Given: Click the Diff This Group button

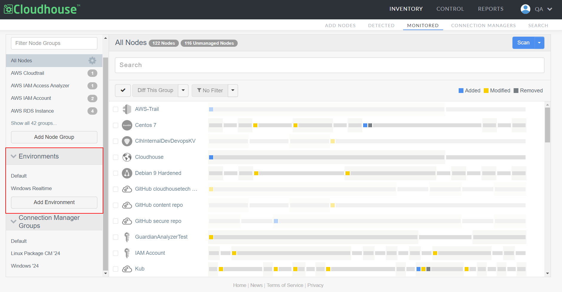Looking at the screenshot, I should 155,90.
